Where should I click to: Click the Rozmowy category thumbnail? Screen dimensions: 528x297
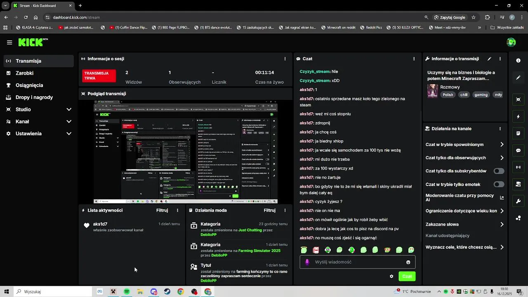(432, 90)
